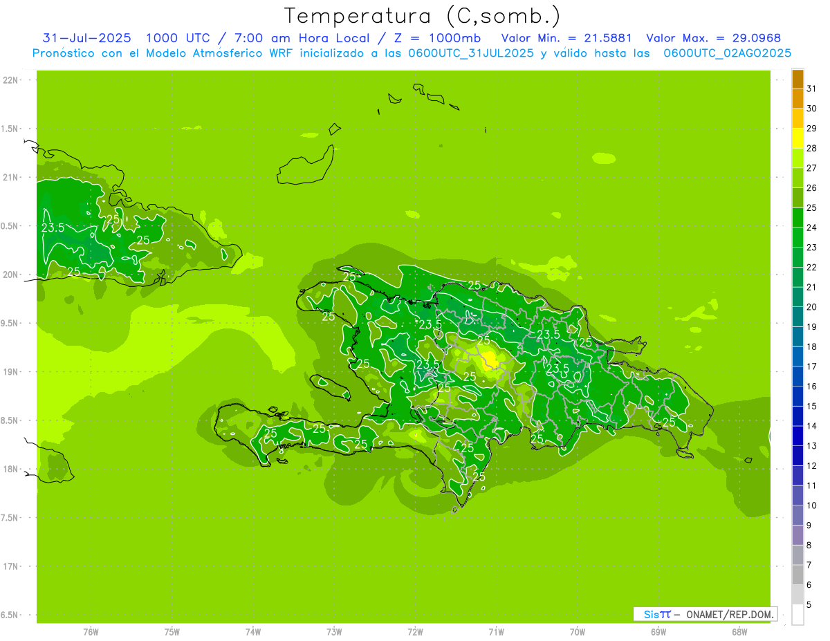830x641 pixels.
Task: Click the light gray swatch between 5 and 6
Action: 797,595
